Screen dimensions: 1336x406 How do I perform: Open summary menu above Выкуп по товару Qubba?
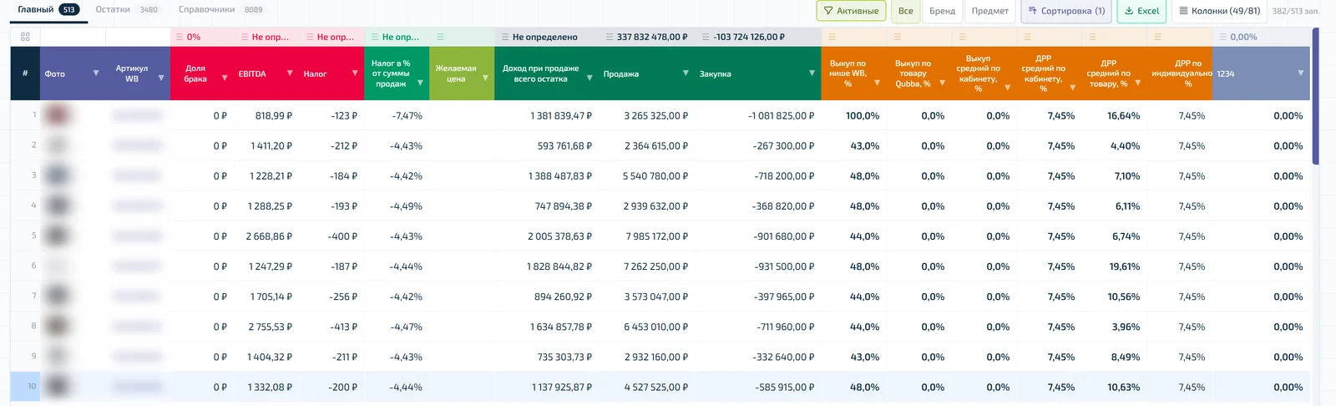click(x=897, y=37)
